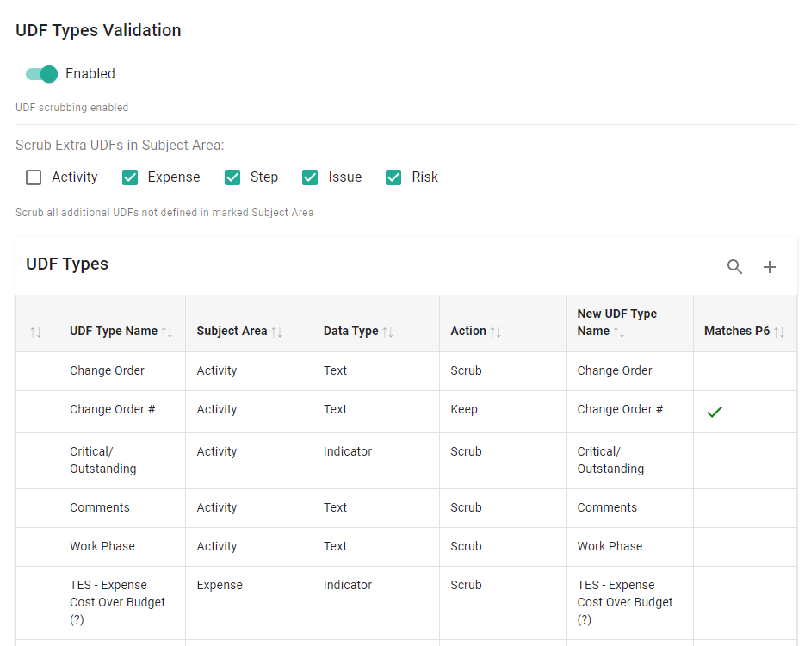This screenshot has height=646, width=811.
Task: Uncheck the Risk checkbox
Action: [393, 177]
